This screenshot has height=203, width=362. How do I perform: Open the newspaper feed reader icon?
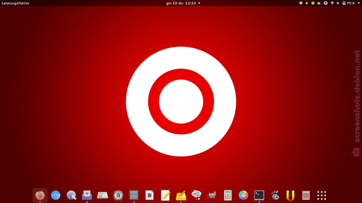click(x=103, y=195)
